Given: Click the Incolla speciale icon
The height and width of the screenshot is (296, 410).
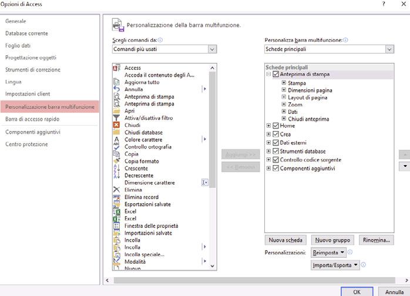Looking at the screenshot, I should [116, 254].
